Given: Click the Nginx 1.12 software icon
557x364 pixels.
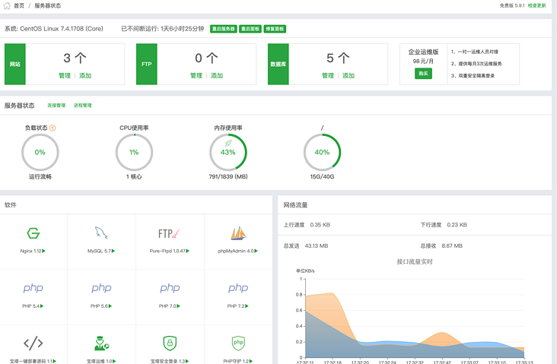Looking at the screenshot, I should pos(33,233).
